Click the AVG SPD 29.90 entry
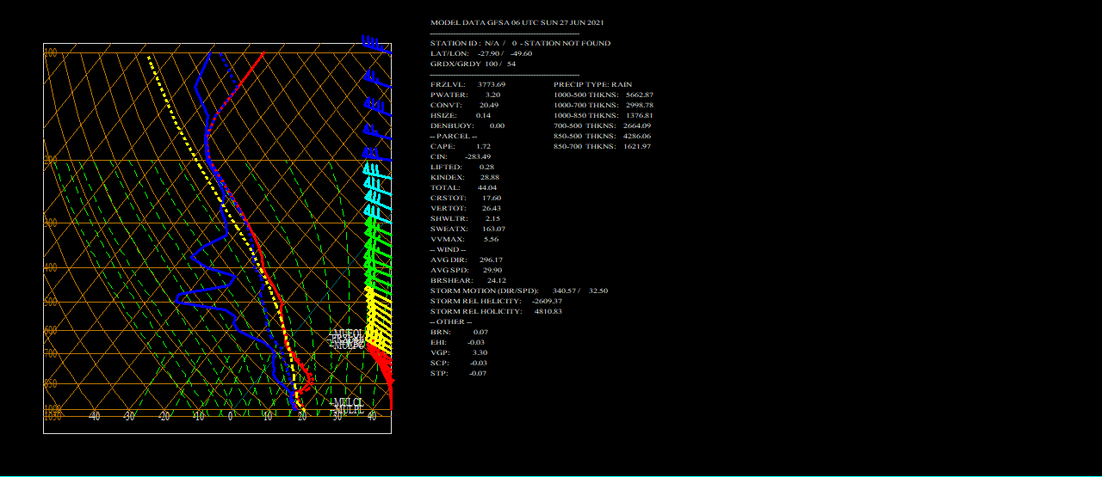1102x477 pixels. tap(467, 270)
